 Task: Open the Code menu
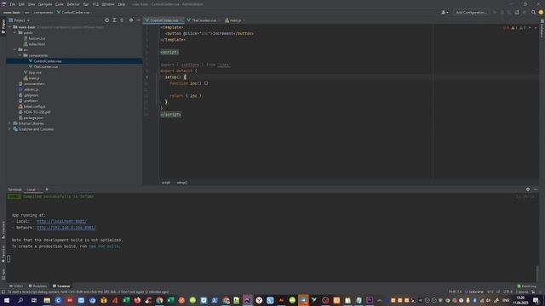coord(60,4)
